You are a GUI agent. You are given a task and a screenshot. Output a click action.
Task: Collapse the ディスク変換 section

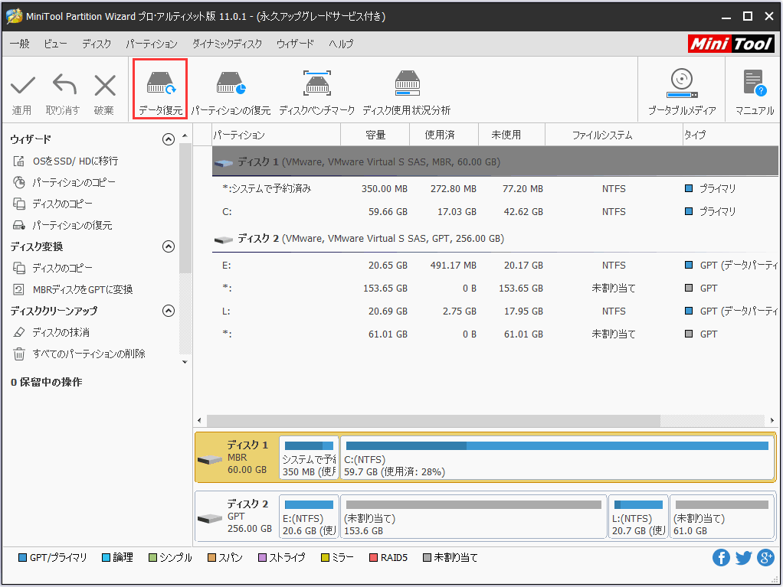coord(169,246)
